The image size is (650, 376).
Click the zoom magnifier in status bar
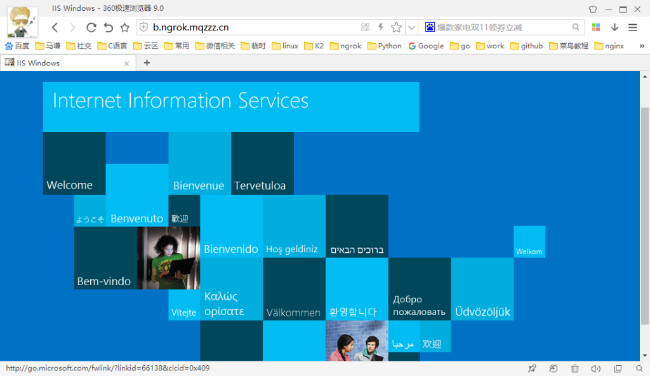tap(639, 368)
